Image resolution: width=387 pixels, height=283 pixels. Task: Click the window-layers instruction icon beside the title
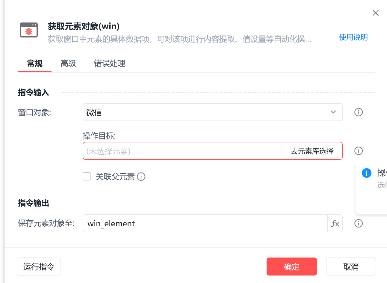tap(29, 30)
